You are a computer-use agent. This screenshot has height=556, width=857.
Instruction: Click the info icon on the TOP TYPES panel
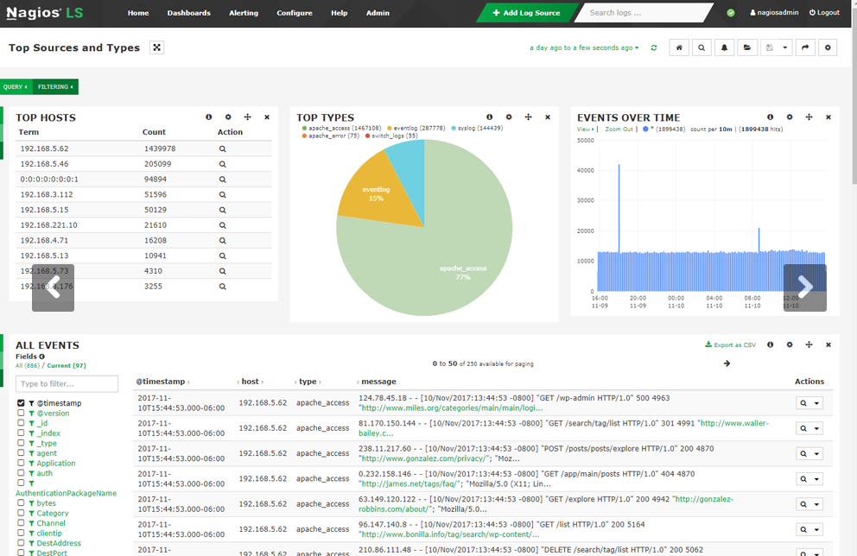click(489, 117)
